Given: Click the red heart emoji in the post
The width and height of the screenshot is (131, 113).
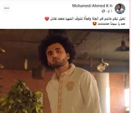Looking at the screenshot, I should click(47, 19).
